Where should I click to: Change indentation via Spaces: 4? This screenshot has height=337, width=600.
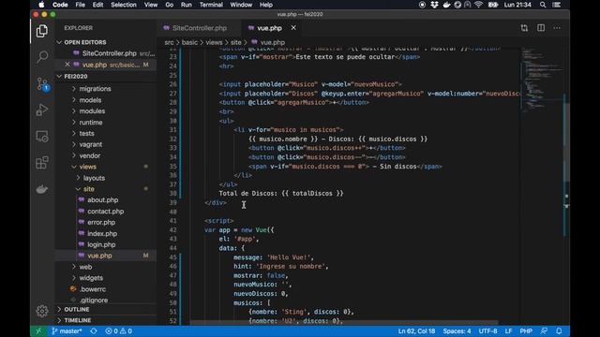pyautogui.click(x=457, y=330)
